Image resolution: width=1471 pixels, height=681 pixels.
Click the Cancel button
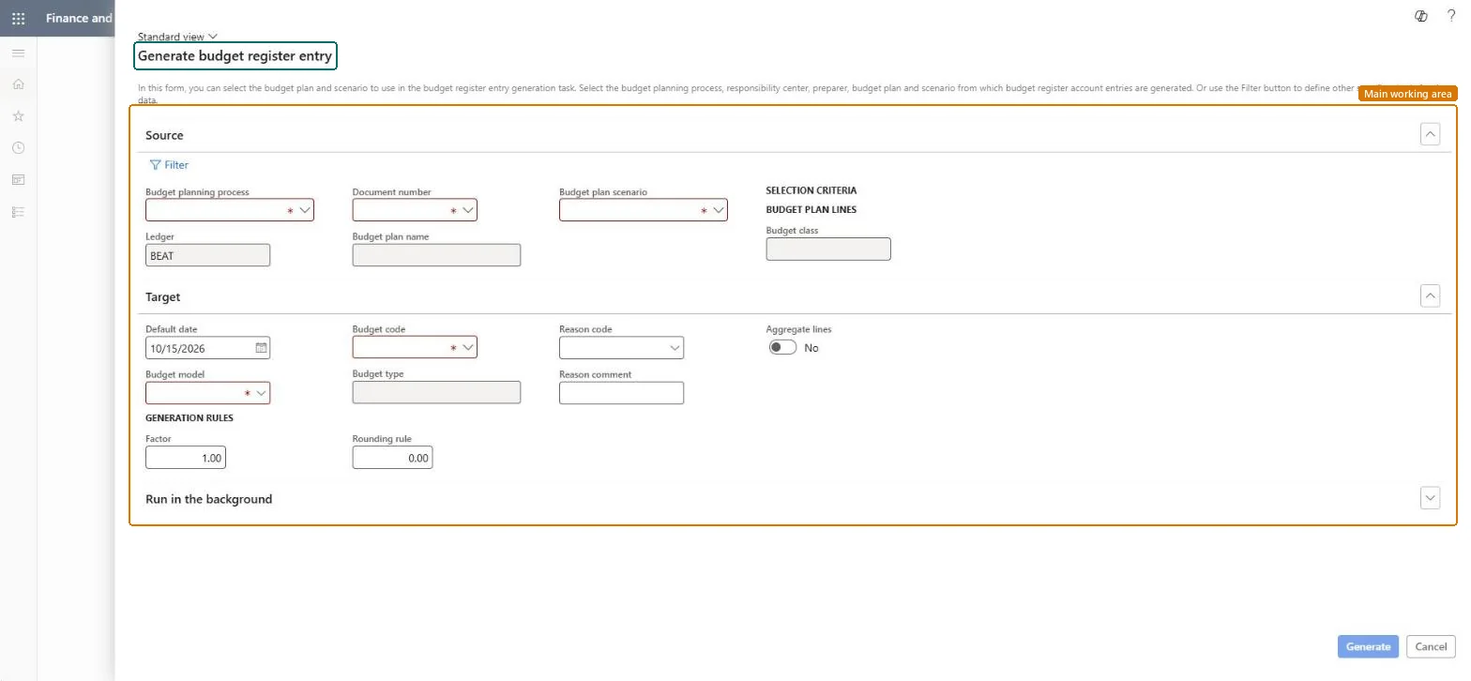tap(1431, 646)
